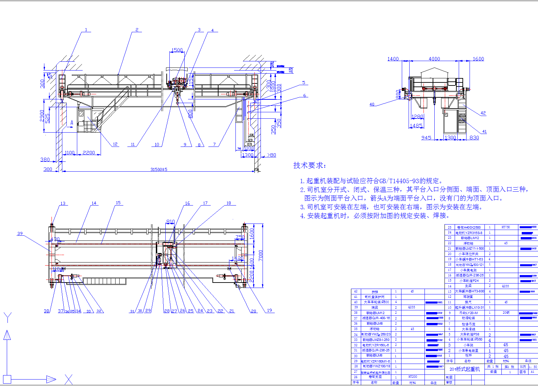This screenshot has width=538, height=387.
Task: Select balloon number 39 left of plan view
Action: click(x=20, y=233)
